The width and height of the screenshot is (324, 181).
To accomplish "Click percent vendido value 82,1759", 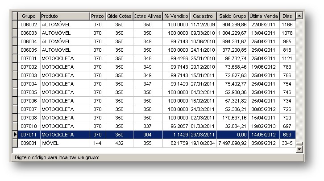I will click(x=176, y=143).
